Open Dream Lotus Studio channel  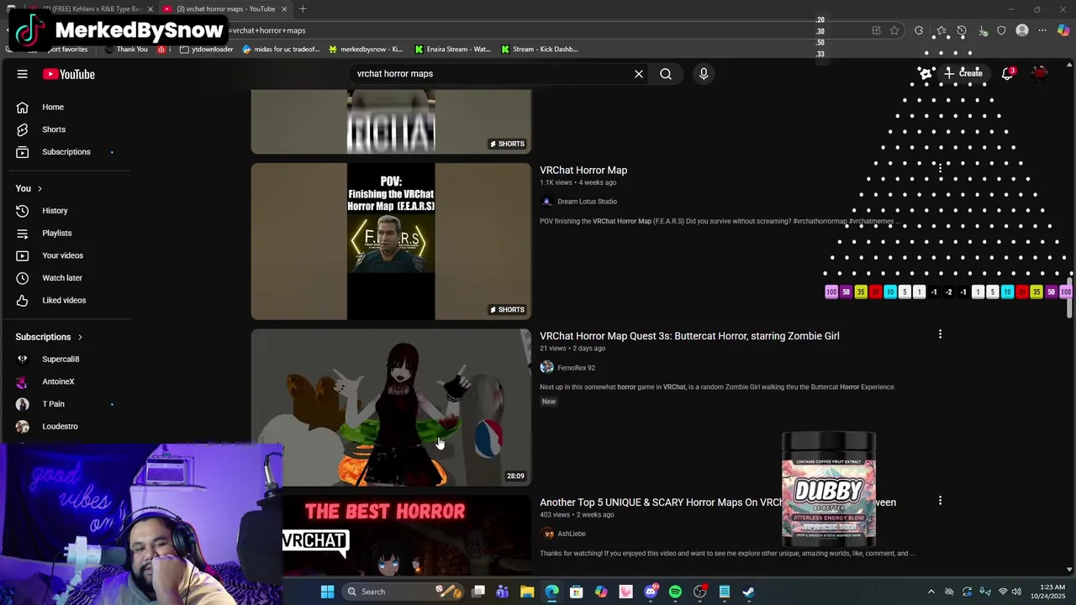coord(587,202)
